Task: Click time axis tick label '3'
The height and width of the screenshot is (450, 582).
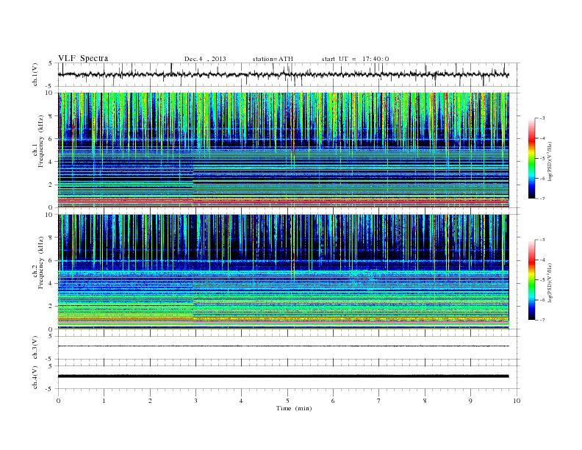Action: pyautogui.click(x=195, y=401)
